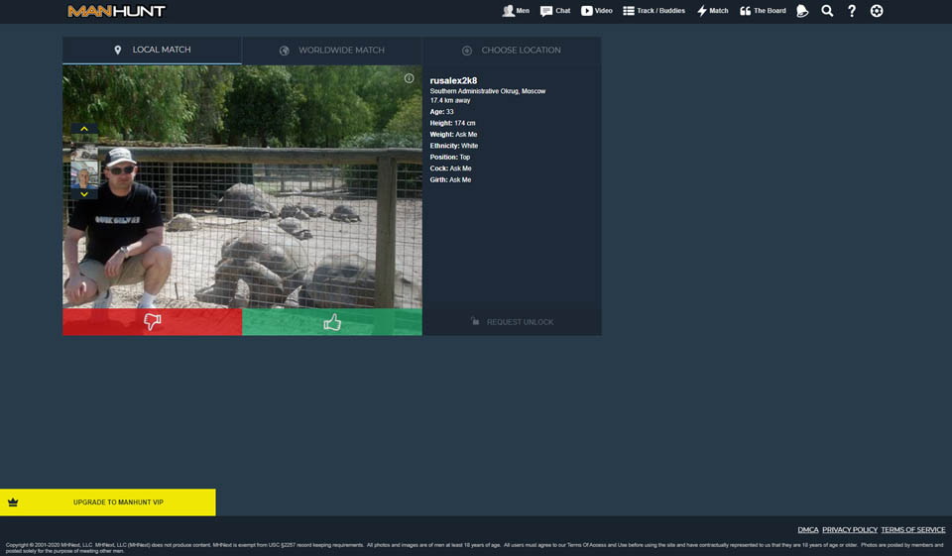Click the search magnifying glass icon
The image size is (952, 556).
pos(827,11)
